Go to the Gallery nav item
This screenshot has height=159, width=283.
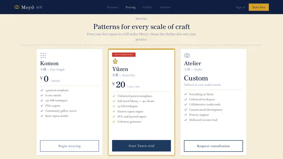click(148, 7)
